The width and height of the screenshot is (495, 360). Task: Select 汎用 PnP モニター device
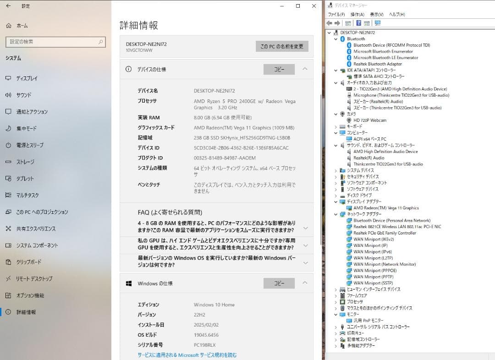coord(368,321)
